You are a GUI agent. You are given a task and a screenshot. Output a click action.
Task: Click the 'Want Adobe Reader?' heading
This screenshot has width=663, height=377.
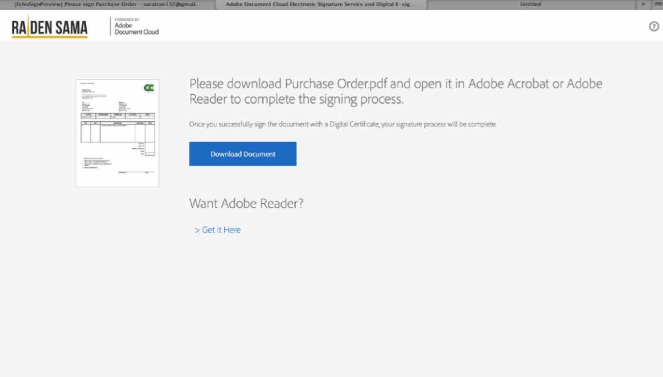tap(246, 203)
